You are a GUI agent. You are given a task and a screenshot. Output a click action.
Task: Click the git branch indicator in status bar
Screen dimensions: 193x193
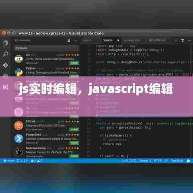point(9,160)
